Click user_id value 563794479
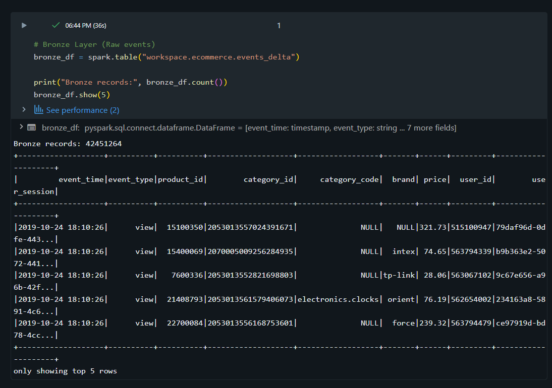 point(471,323)
